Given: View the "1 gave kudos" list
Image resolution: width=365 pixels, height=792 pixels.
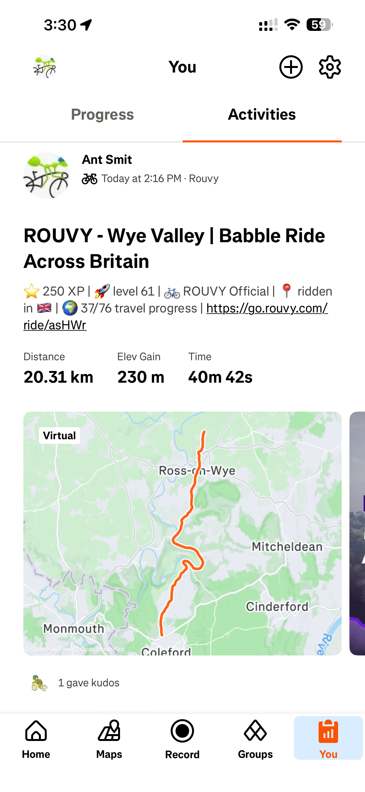Looking at the screenshot, I should pos(89,683).
